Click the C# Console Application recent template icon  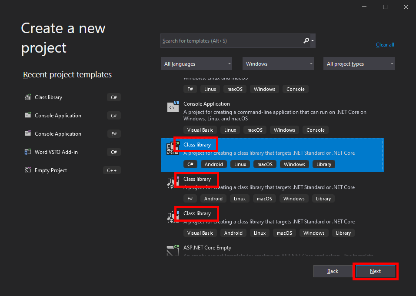point(28,116)
